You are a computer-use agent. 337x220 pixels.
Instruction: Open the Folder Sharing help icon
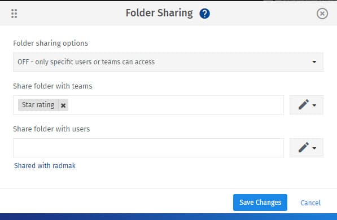pos(204,14)
